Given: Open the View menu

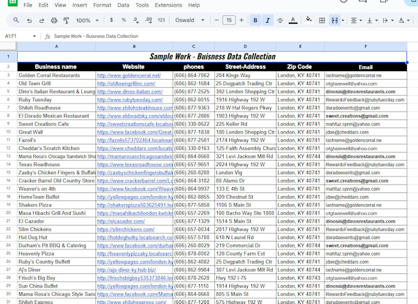Looking at the screenshot, I should [60, 5].
